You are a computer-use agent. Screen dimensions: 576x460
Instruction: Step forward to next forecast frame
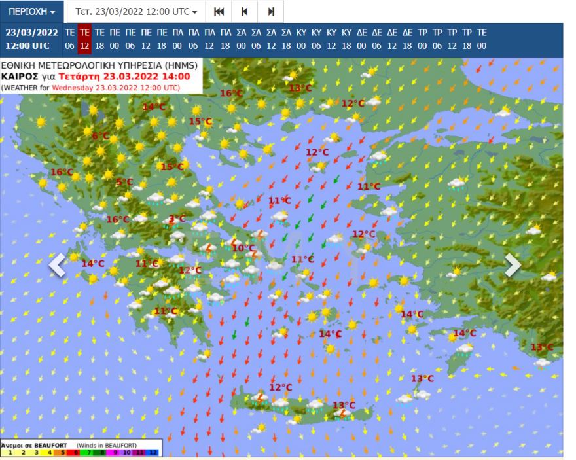pos(271,12)
